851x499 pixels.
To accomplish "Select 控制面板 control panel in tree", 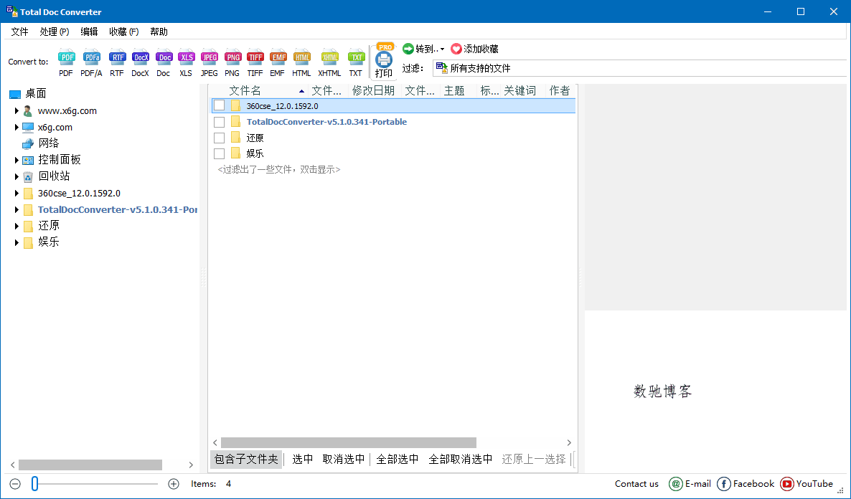I will [59, 160].
